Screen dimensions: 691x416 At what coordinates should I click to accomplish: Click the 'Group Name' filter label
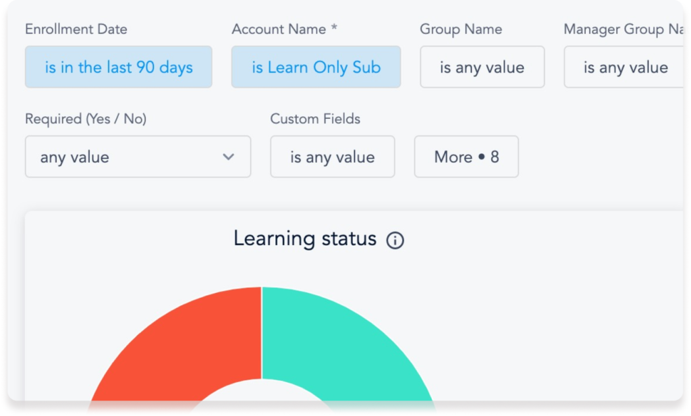pos(461,30)
